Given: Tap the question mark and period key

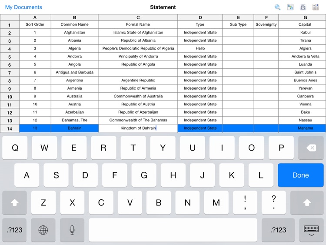Looking at the screenshot, I should (273, 202).
